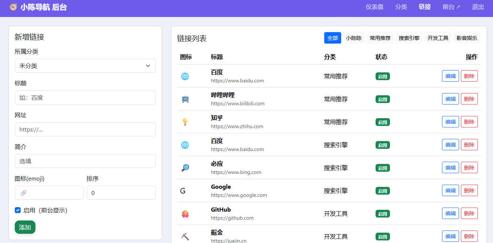The image size is (493, 243).
Task: Click the 启用 status badge for 必应
Action: click(x=383, y=168)
